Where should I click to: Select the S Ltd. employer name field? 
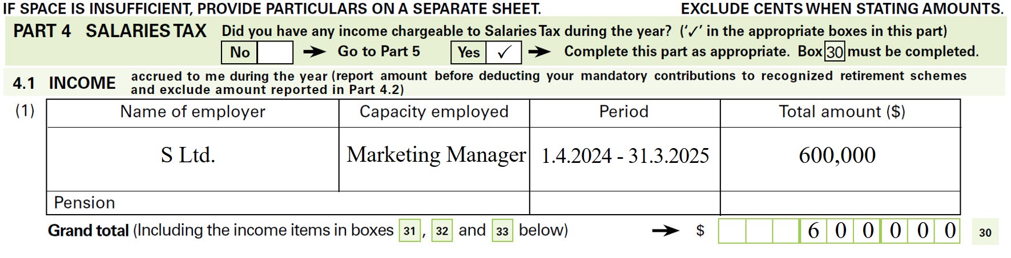[x=193, y=159]
